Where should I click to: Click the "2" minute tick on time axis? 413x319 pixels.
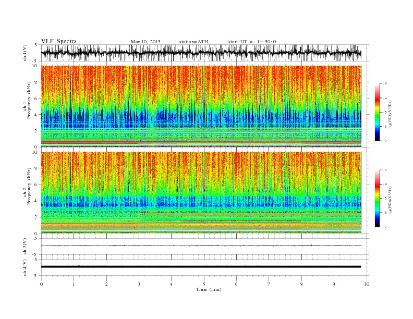(x=106, y=284)
